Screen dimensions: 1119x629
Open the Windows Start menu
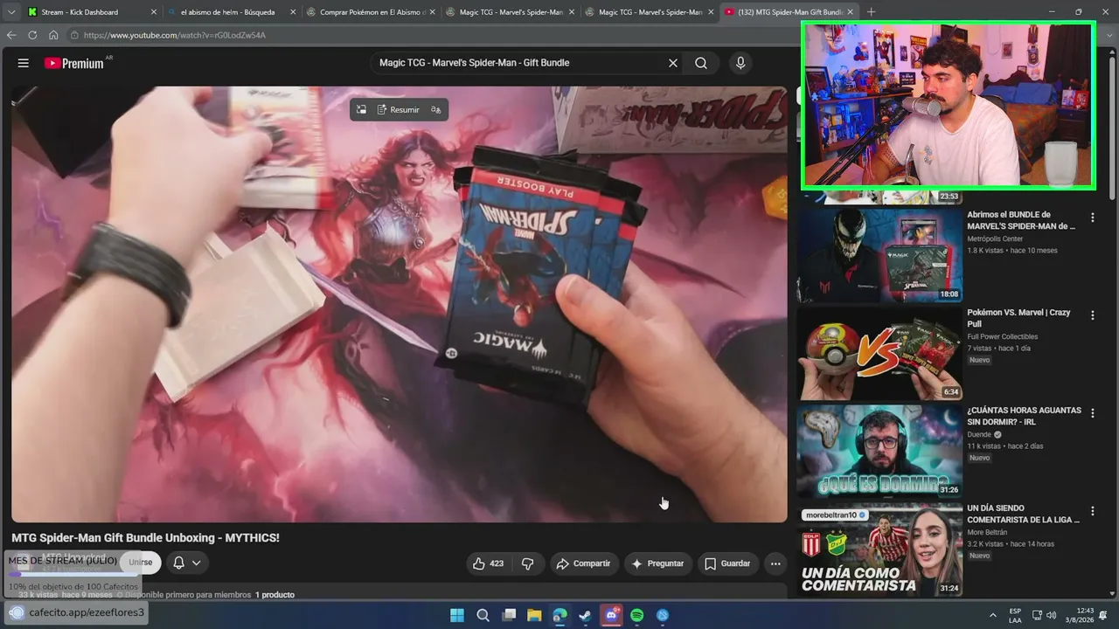tap(457, 615)
